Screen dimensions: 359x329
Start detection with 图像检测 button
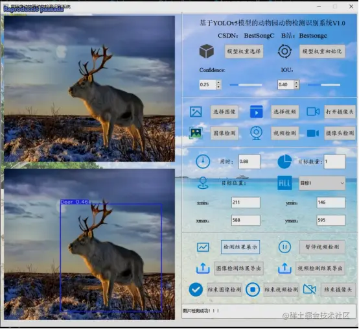[224, 133]
